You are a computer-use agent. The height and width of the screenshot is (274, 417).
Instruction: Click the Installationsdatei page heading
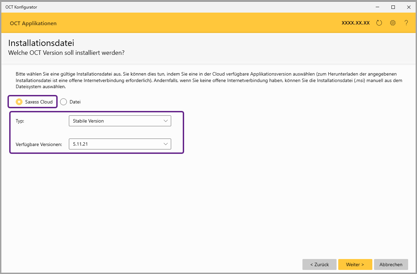tap(41, 43)
